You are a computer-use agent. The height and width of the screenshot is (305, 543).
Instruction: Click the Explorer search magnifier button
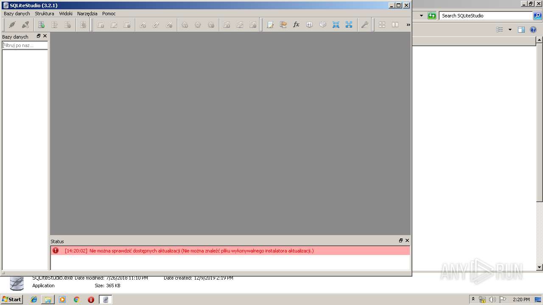pyautogui.click(x=537, y=16)
